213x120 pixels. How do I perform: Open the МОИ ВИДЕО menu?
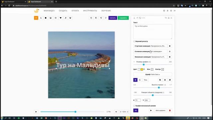(49, 11)
